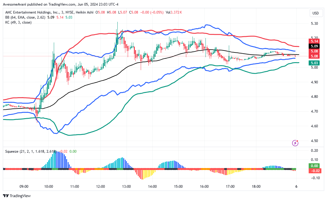327x201 pixels.
Task: Click the 0.10 squeeze pane axis label
Action: pos(314,160)
